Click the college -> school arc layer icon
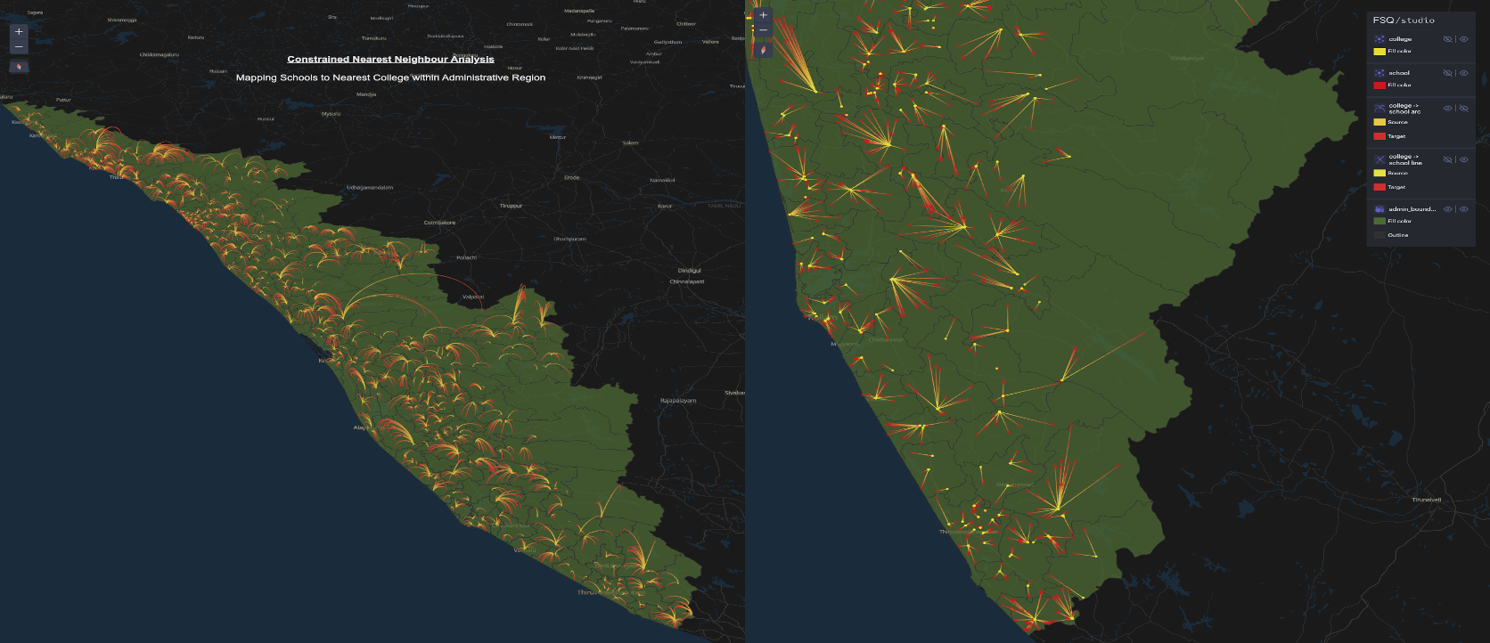1490x643 pixels. pos(1379,108)
